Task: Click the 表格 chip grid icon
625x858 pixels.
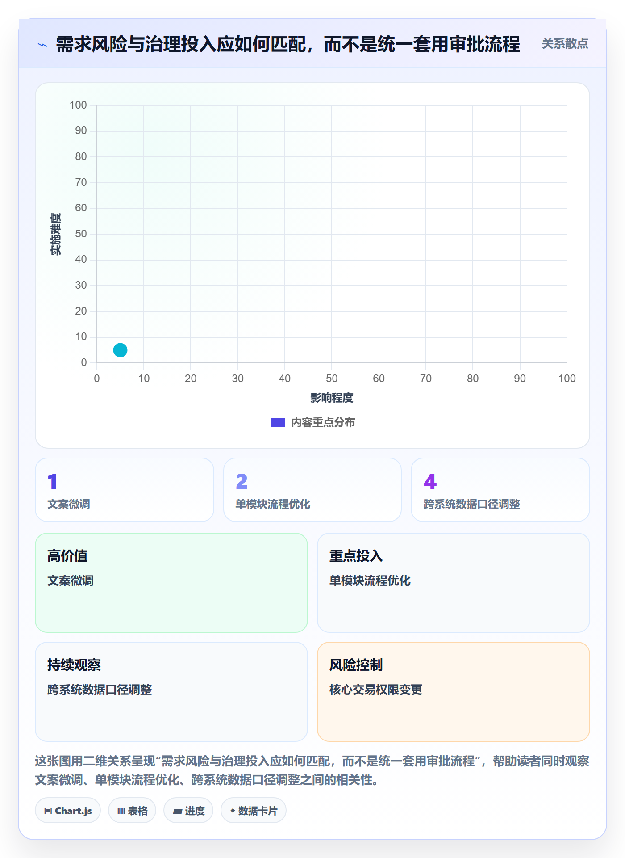Action: click(x=121, y=811)
